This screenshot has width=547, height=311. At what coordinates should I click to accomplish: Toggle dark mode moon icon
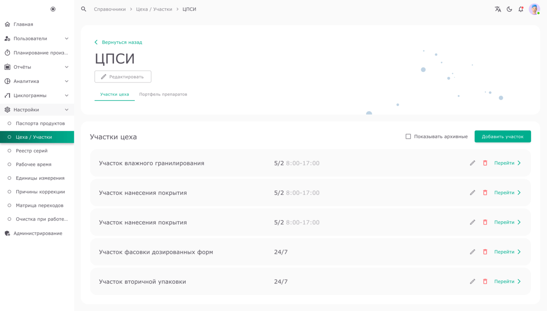[509, 9]
